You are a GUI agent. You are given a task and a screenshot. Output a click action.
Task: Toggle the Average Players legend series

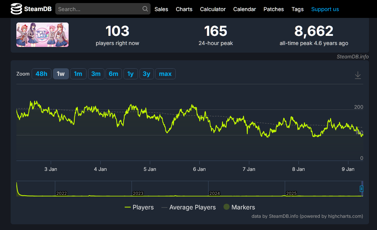pyautogui.click(x=189, y=207)
